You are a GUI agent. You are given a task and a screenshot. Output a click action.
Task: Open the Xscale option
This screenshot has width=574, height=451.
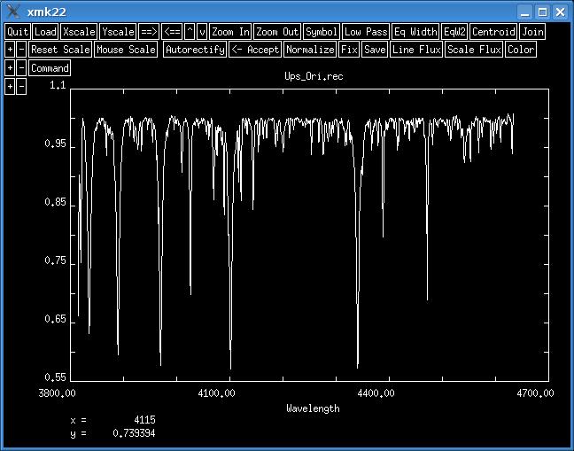[x=79, y=32]
